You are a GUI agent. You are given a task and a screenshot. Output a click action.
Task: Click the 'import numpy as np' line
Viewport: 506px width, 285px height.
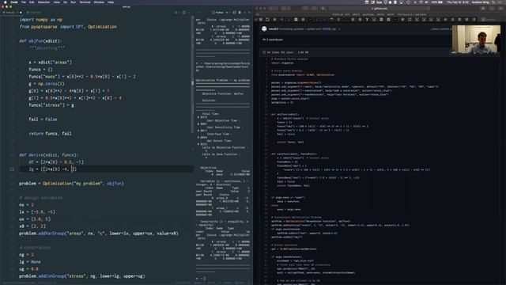pyautogui.click(x=40, y=20)
